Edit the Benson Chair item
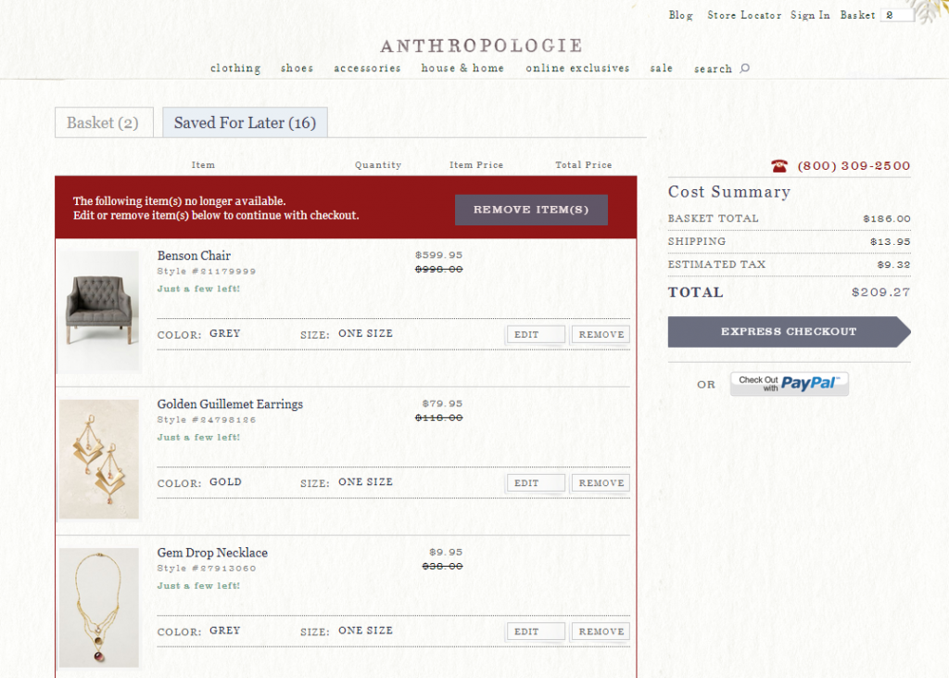Screen dimensions: 949x678 point(536,335)
